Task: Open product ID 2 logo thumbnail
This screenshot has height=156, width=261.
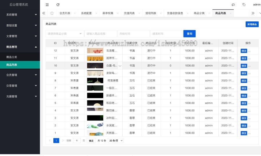Action: click(x=95, y=125)
